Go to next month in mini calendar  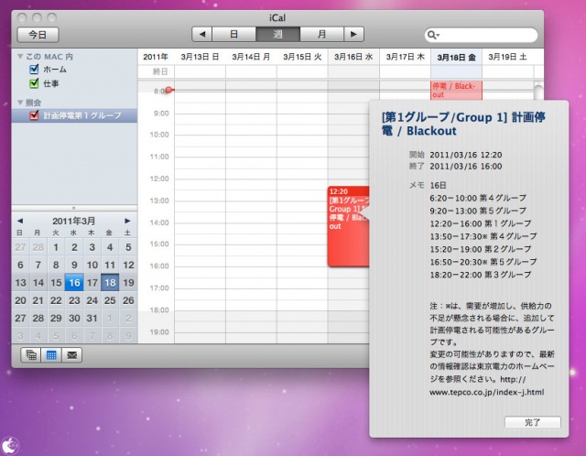coord(127,221)
